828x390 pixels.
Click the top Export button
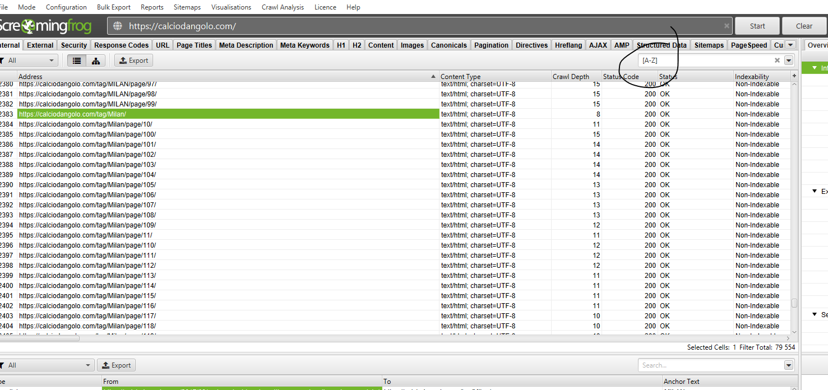pyautogui.click(x=133, y=61)
